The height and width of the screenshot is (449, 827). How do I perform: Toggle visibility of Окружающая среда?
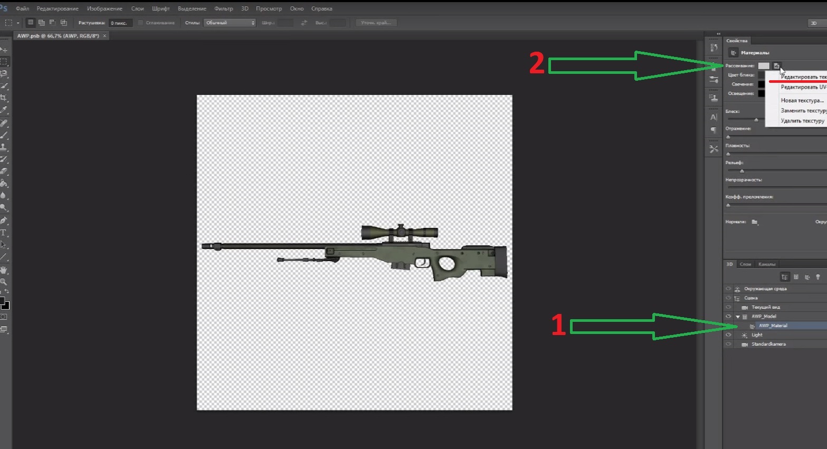tap(728, 289)
